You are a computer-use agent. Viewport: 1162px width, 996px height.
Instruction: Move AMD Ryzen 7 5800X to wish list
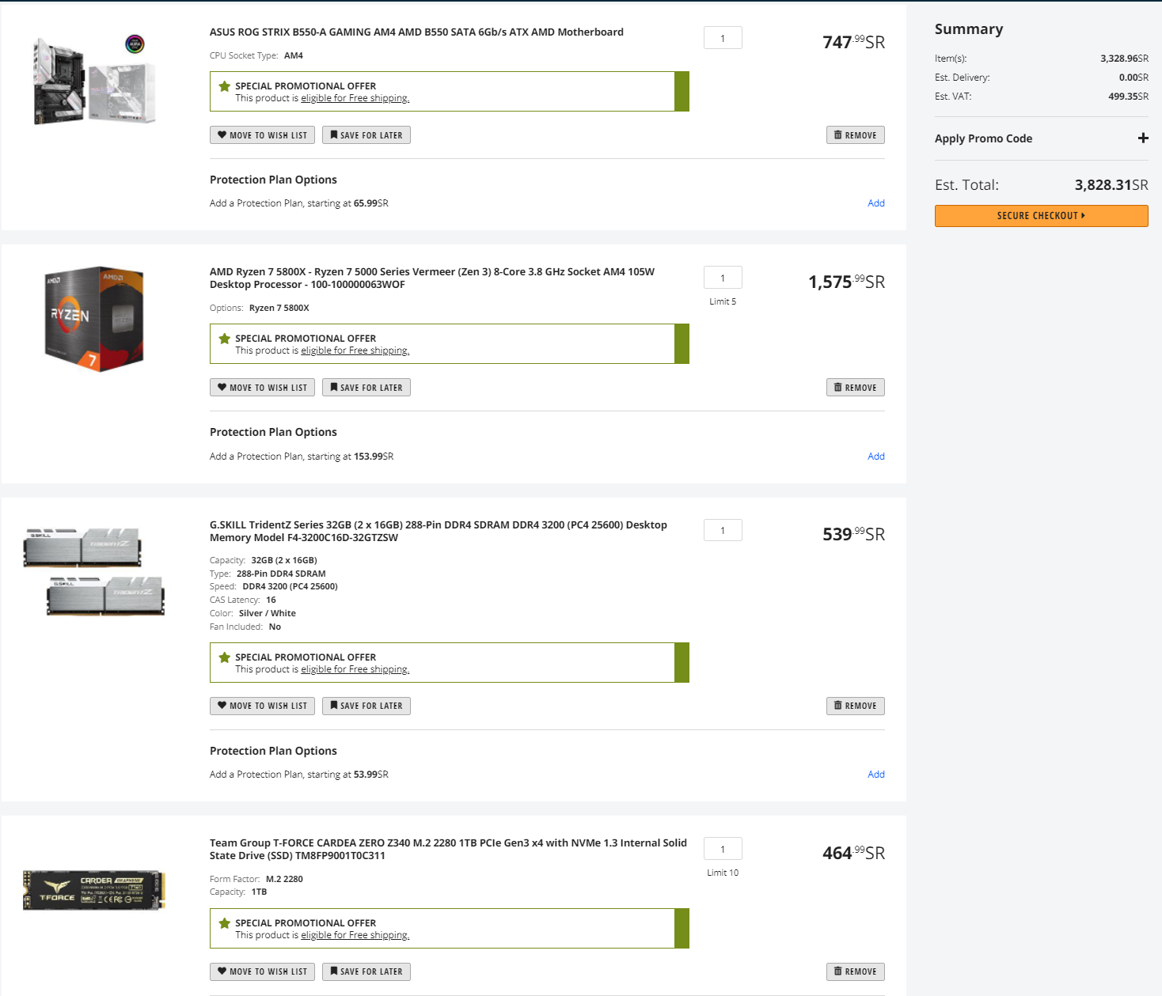[262, 388]
